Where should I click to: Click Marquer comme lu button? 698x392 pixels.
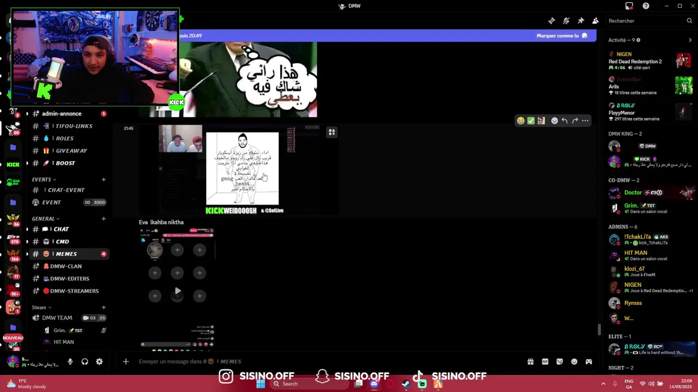562,36
